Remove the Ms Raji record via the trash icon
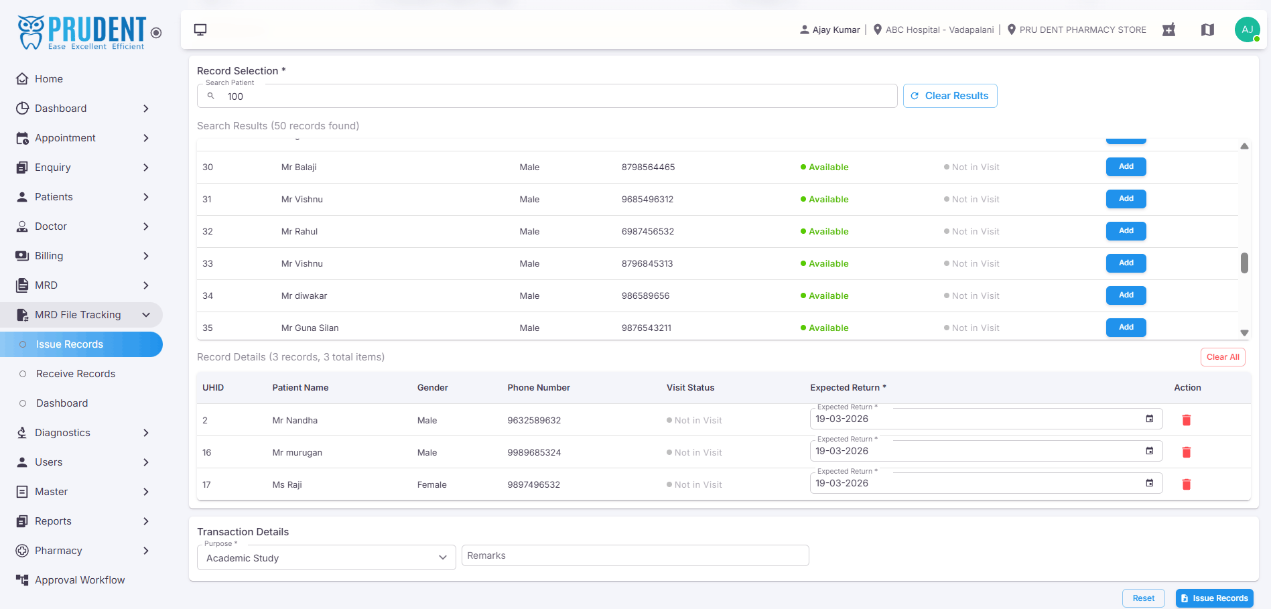The image size is (1271, 609). [x=1186, y=484]
